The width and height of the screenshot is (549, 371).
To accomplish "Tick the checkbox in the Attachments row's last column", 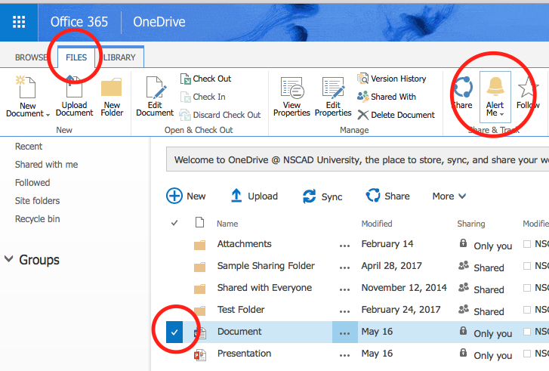I will tap(527, 244).
